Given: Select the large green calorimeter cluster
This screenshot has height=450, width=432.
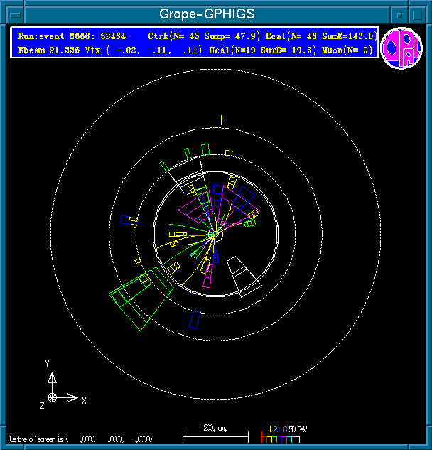Looking at the screenshot, I should click(x=140, y=301).
